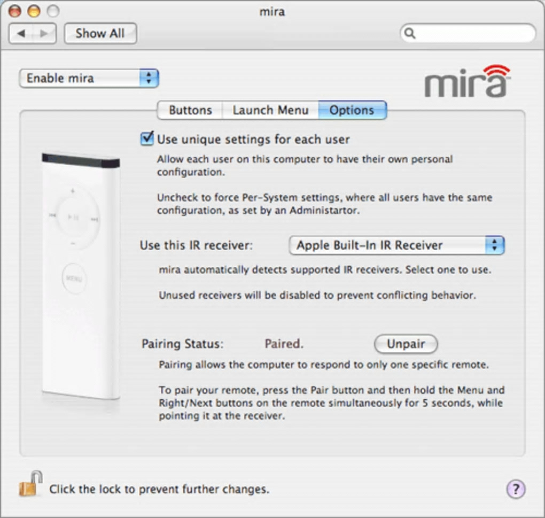Click the Unpair button
Viewport: 545px width, 518px height.
pyautogui.click(x=406, y=344)
